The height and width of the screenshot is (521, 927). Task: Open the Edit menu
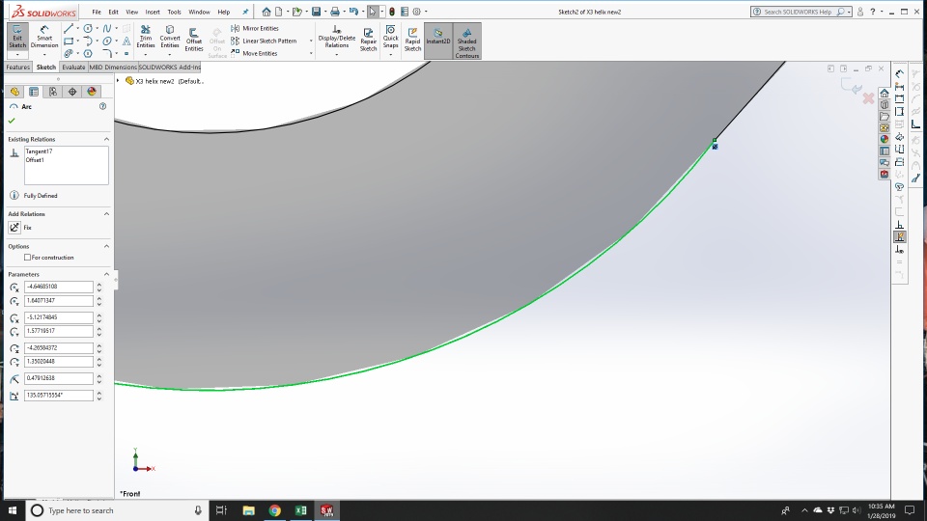(114, 12)
